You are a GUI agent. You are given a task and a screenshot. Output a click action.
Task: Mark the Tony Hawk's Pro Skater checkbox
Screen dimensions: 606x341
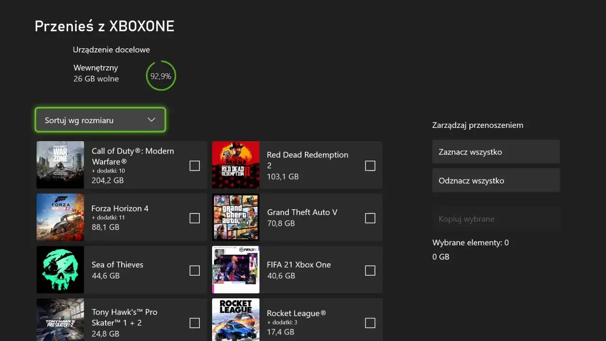pyautogui.click(x=195, y=323)
